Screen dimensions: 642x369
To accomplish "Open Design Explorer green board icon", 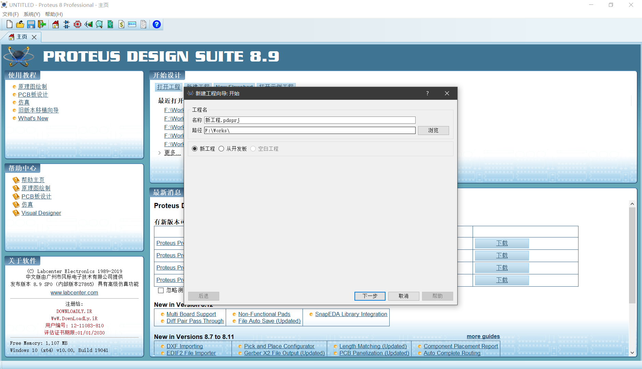I will pyautogui.click(x=110, y=24).
